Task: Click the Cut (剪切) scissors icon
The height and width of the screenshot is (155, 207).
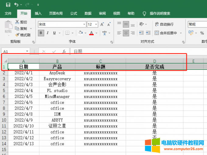Action: 17,22
